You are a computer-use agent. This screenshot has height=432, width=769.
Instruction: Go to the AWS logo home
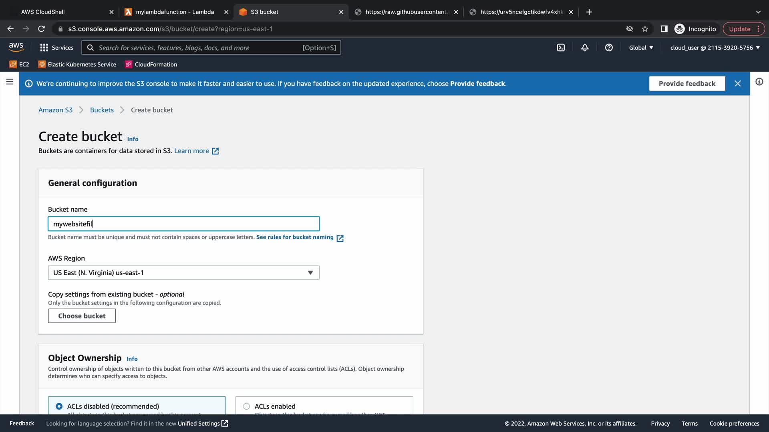point(16,47)
